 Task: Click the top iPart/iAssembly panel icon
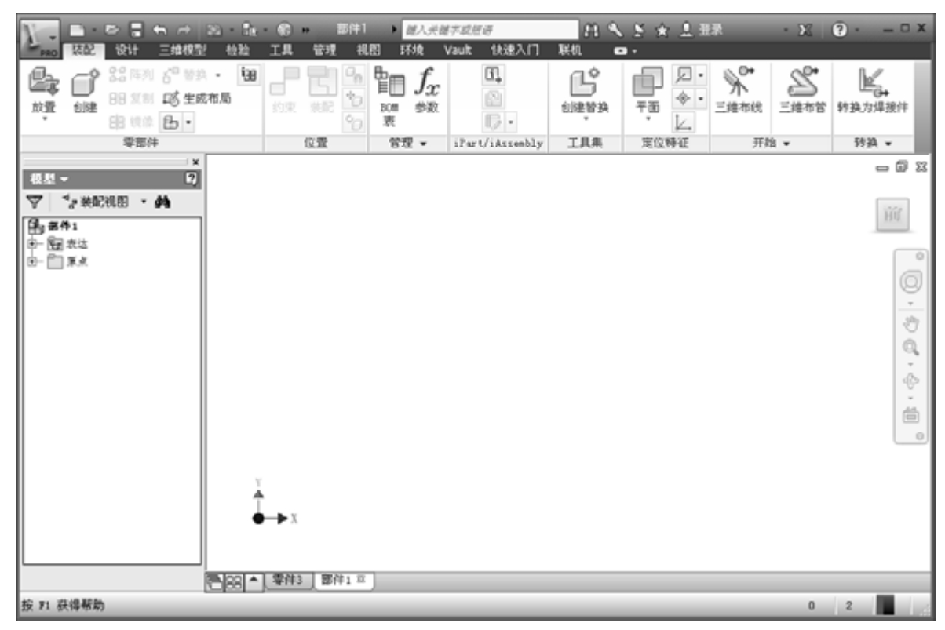[494, 75]
